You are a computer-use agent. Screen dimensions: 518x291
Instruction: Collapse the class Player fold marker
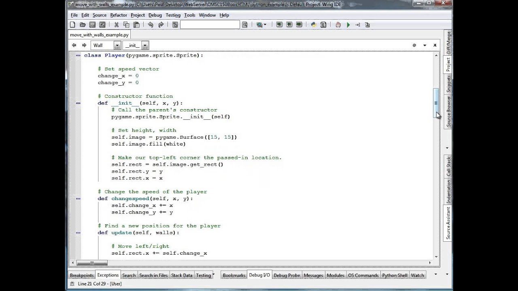[x=78, y=55]
